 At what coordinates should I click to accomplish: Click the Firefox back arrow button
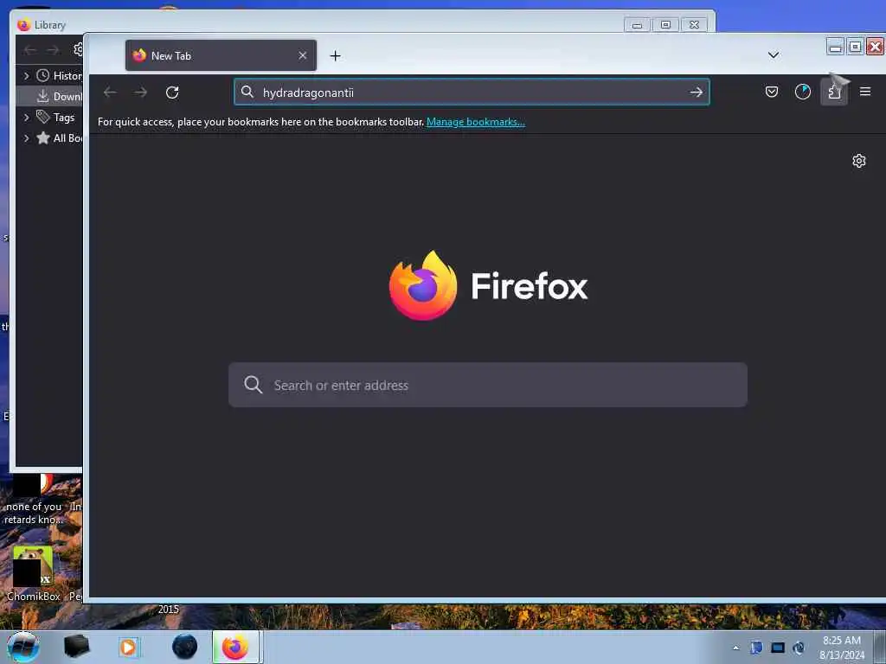pos(110,92)
